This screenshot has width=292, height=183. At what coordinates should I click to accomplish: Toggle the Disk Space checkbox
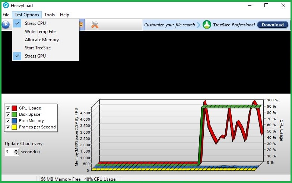pyautogui.click(x=8, y=114)
